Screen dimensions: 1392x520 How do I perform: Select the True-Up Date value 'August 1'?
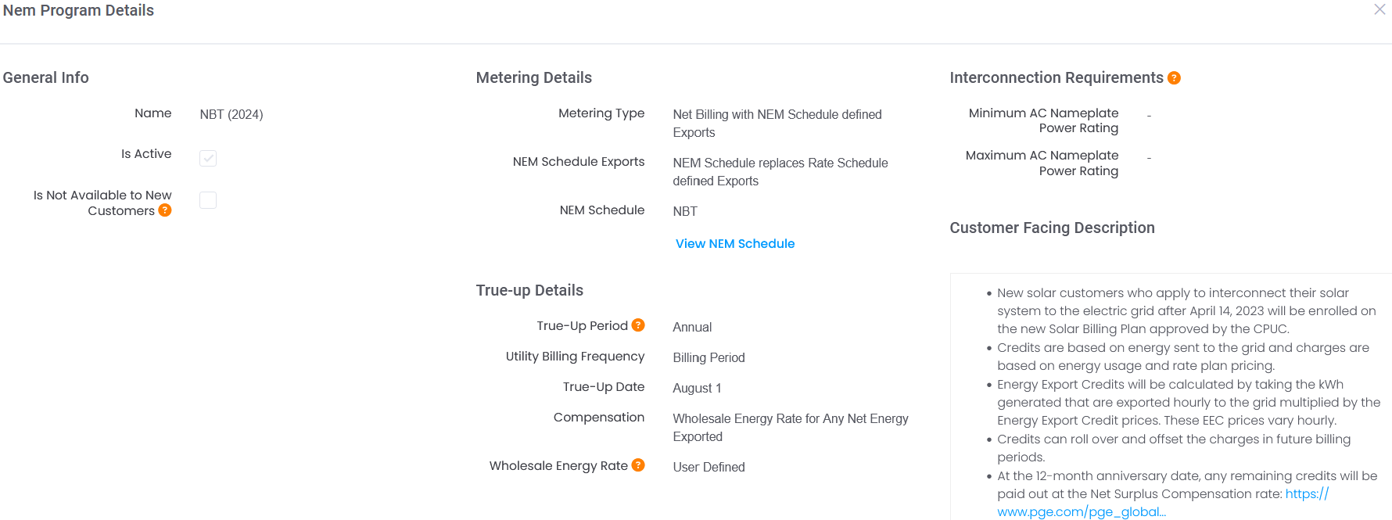point(697,387)
